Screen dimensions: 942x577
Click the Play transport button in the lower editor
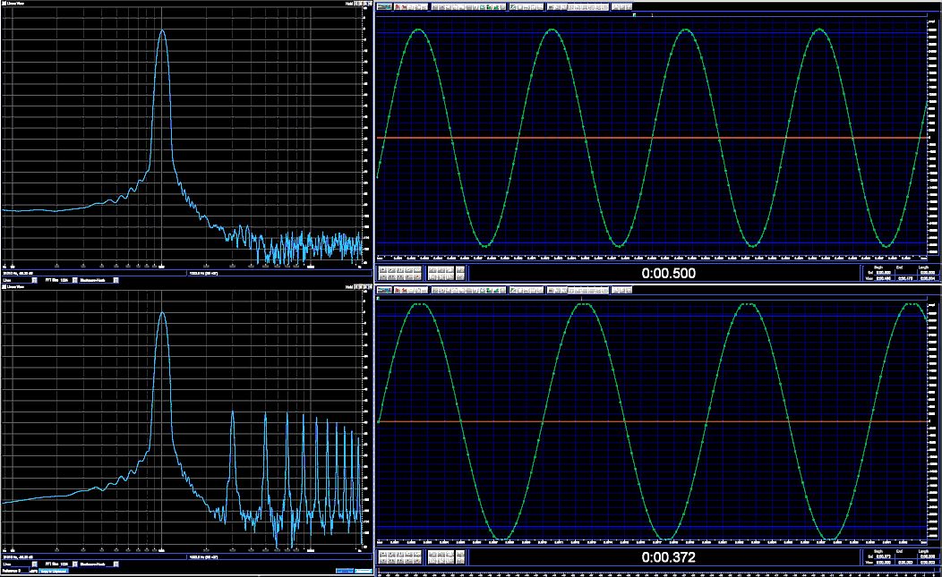click(391, 554)
